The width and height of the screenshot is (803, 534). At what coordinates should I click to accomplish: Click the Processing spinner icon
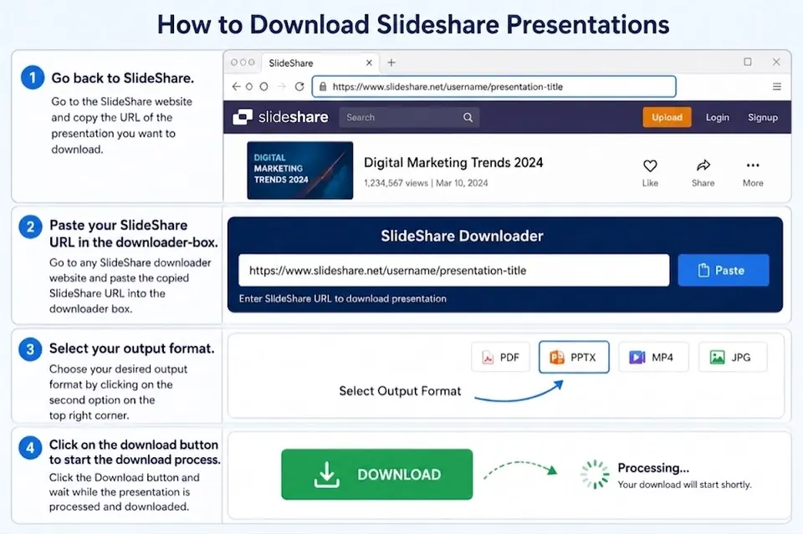[x=595, y=474]
